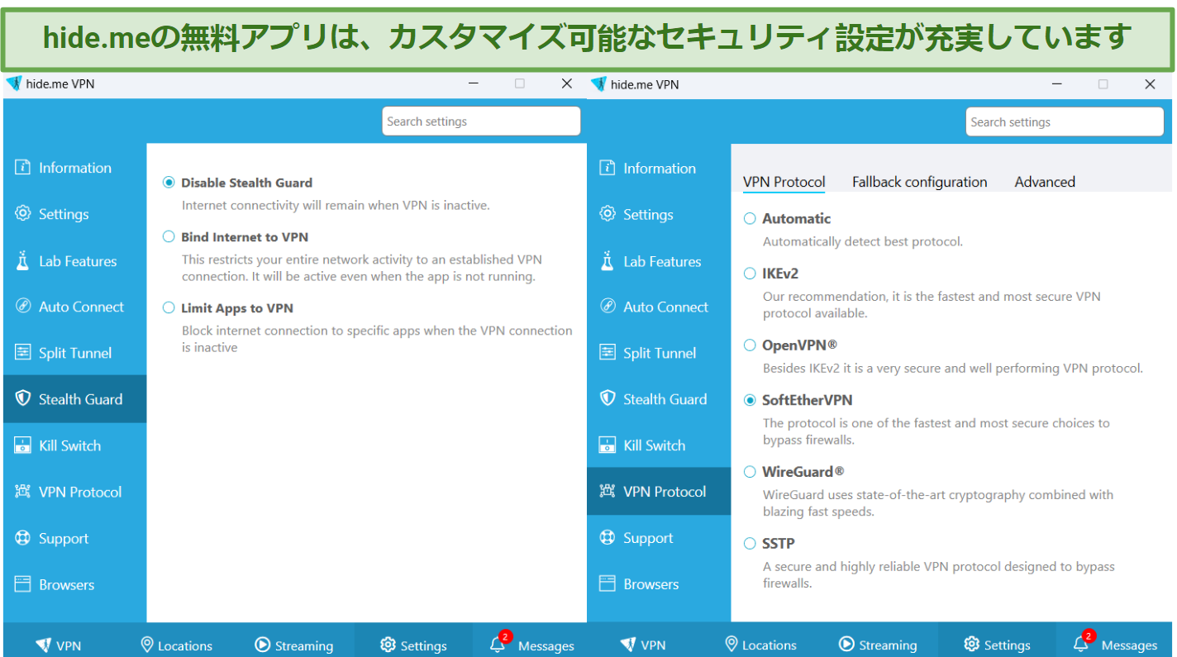Screen dimensions: 1177x657
Task: Click Support lifebuoy icon in right window
Action: tap(608, 538)
